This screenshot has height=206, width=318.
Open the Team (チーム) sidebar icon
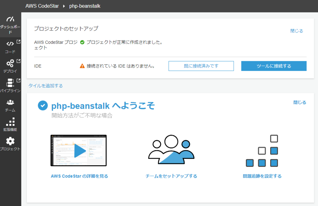click(x=10, y=102)
